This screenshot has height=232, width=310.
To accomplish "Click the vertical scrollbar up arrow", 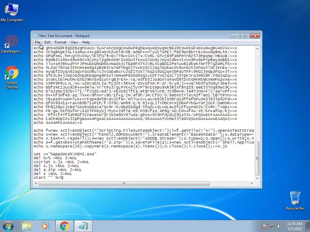I will coord(257,48).
